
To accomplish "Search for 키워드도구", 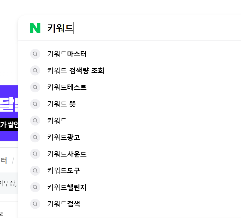I will pyautogui.click(x=64, y=170).
